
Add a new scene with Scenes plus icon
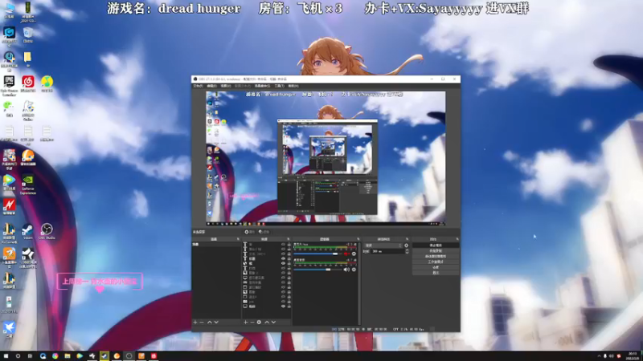195,322
